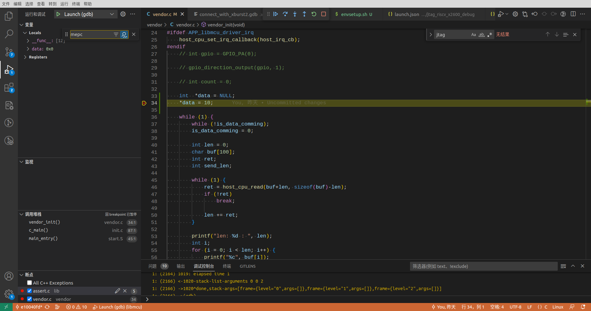Clear the debug console output
Screen dimensions: 591x311
pyautogui.click(x=563, y=266)
